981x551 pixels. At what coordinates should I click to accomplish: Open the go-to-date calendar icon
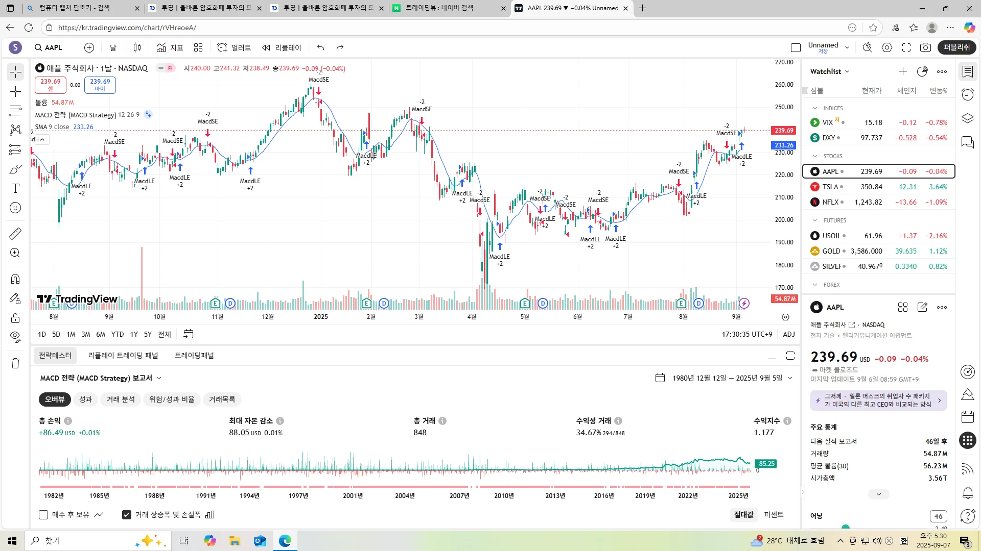pos(189,334)
